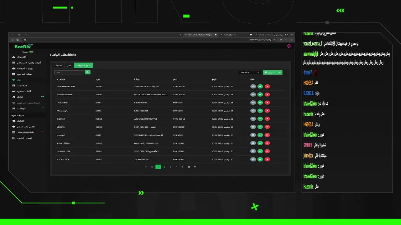Reject the zorofgd redemption
This screenshot has width=401, height=225.
pyautogui.click(x=267, y=135)
